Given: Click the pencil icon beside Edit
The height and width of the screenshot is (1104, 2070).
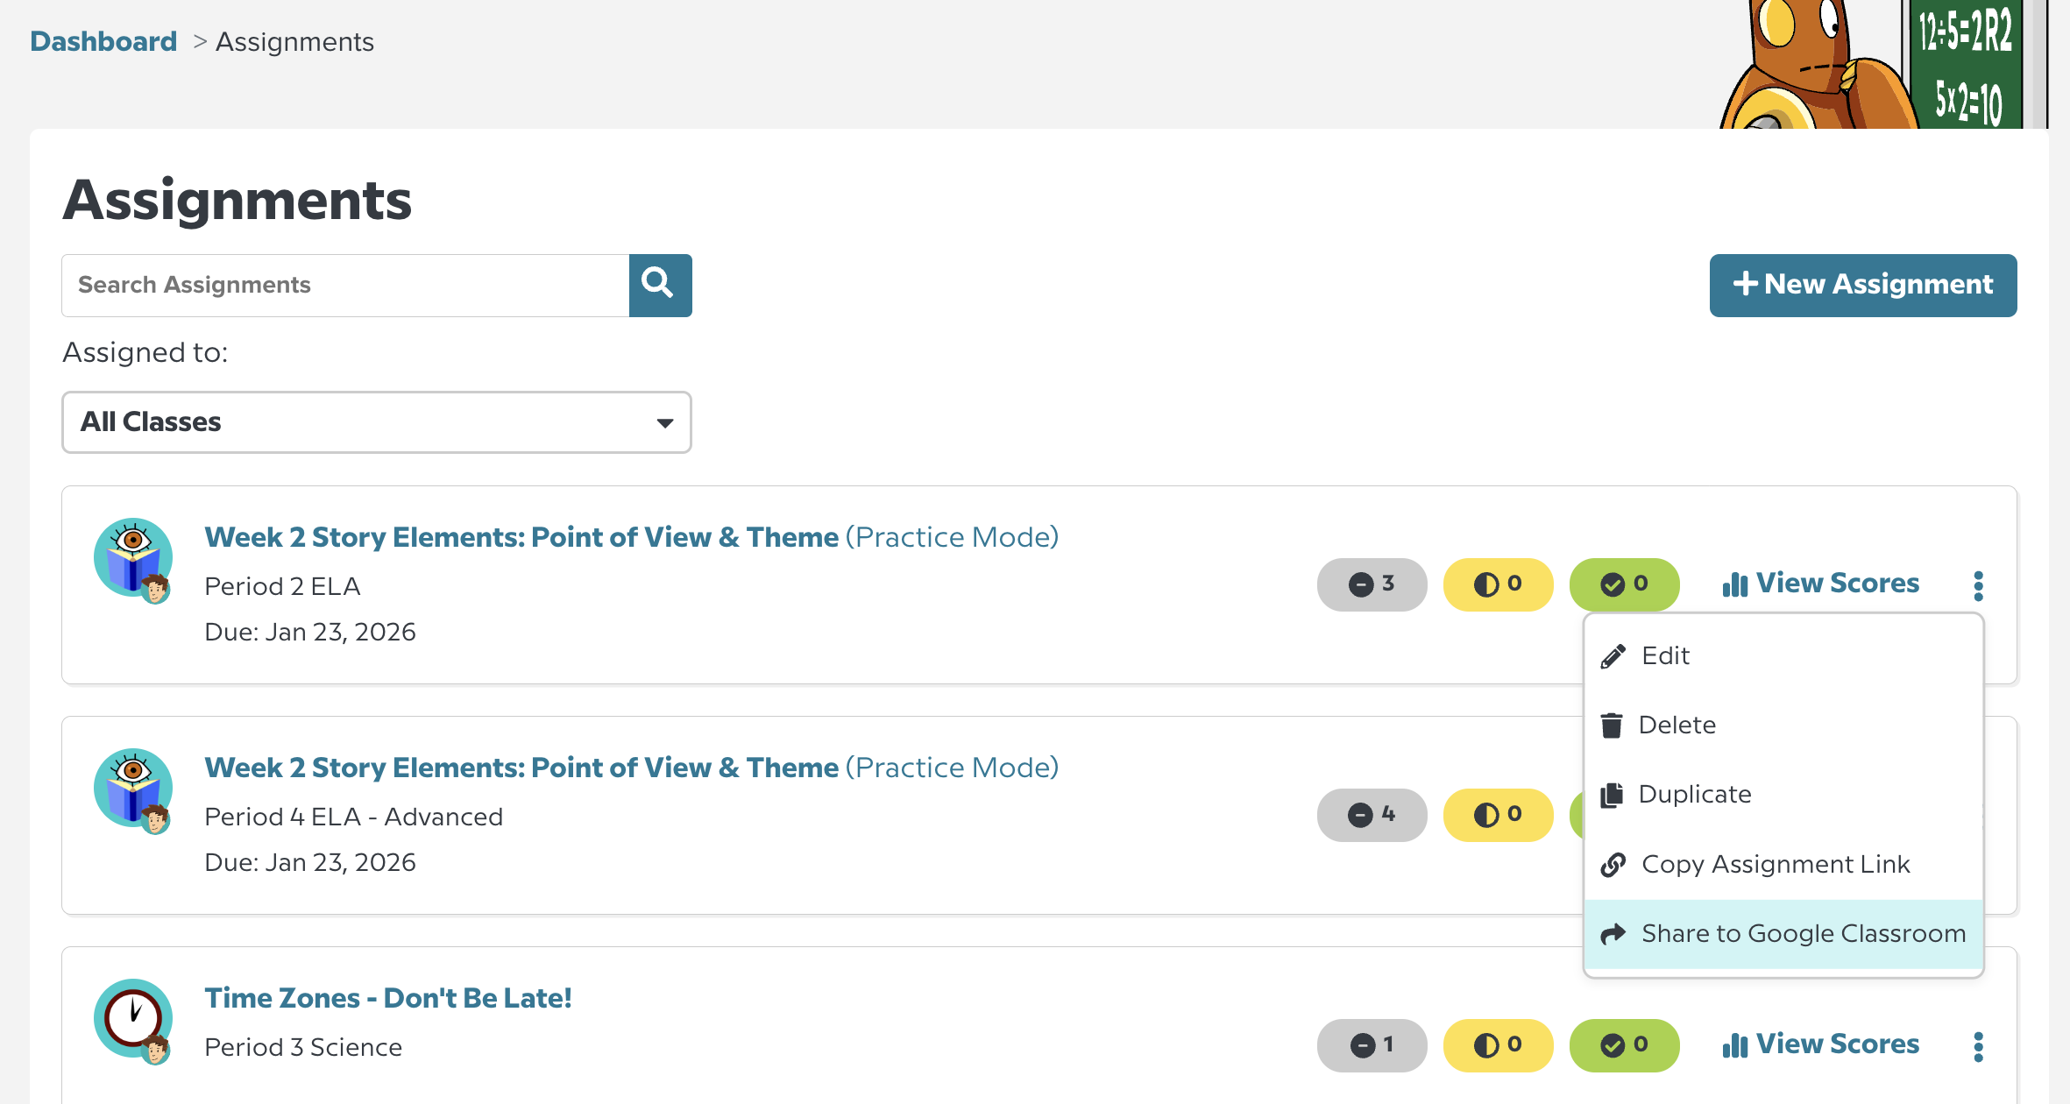Looking at the screenshot, I should click(x=1613, y=655).
